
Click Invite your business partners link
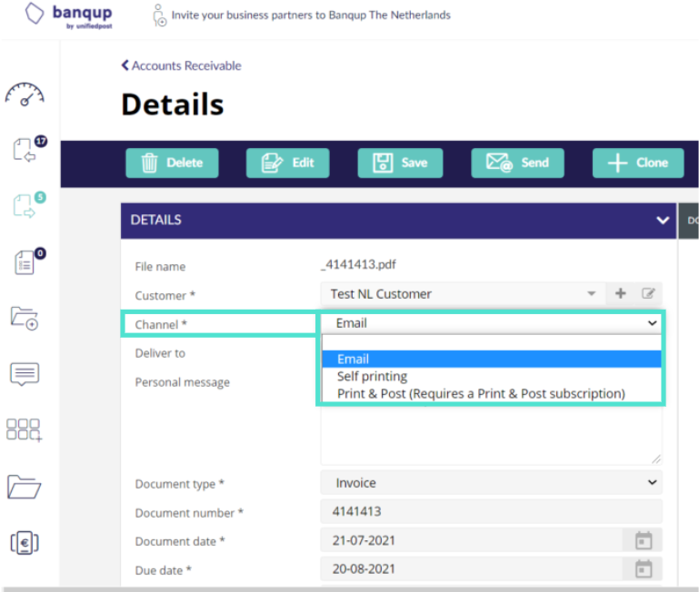point(311,15)
